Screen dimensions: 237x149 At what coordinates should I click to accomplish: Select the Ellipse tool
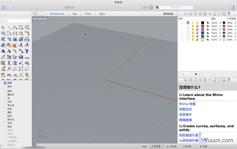click(3, 33)
